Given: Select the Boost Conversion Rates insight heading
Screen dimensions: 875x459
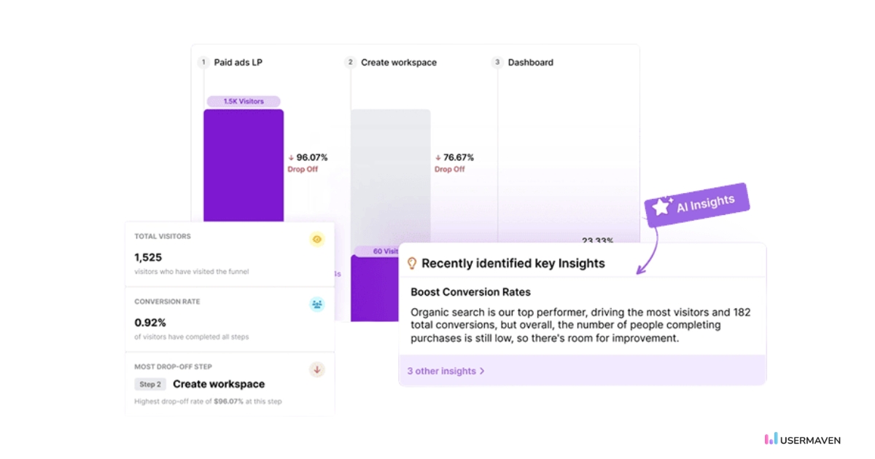Looking at the screenshot, I should 472,291.
